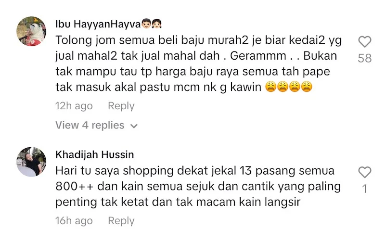
Task: Click the girl emoji beside Ibu HayyanHayva's name
Action: [x=157, y=24]
